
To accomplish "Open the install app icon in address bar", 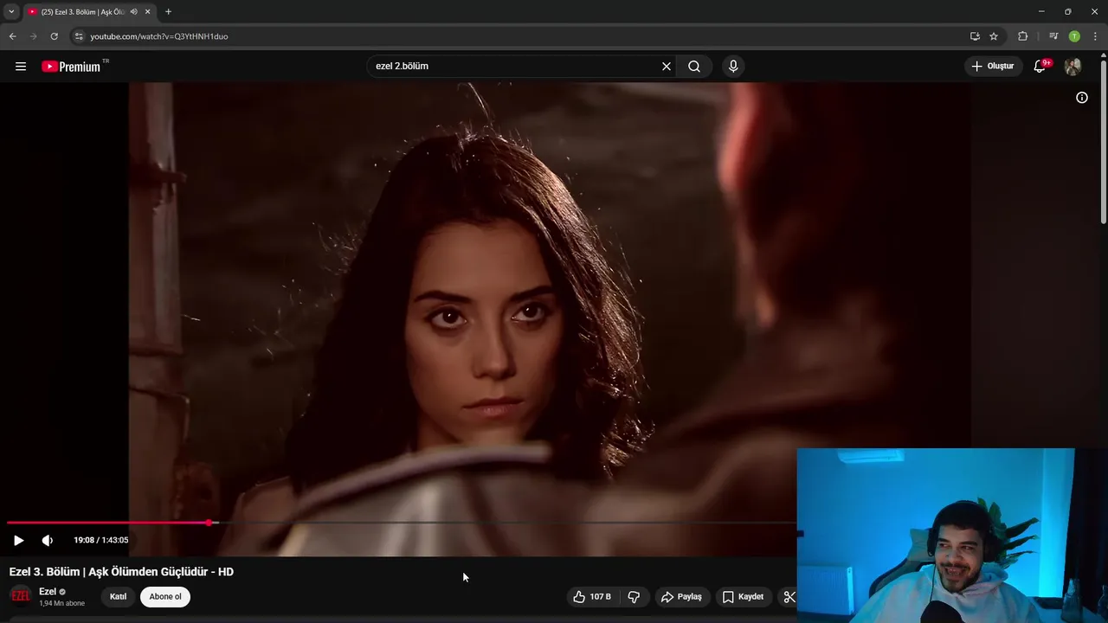I will point(975,36).
